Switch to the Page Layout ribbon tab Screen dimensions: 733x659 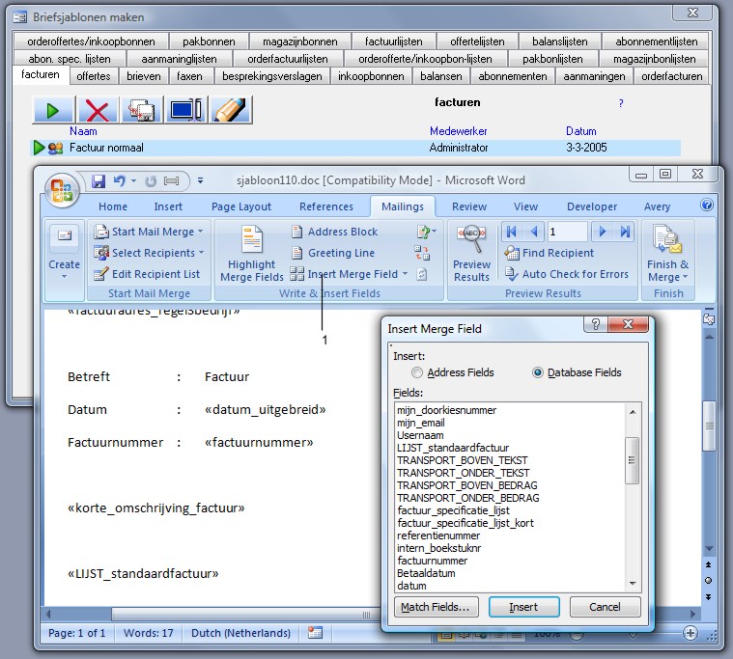[x=241, y=206]
